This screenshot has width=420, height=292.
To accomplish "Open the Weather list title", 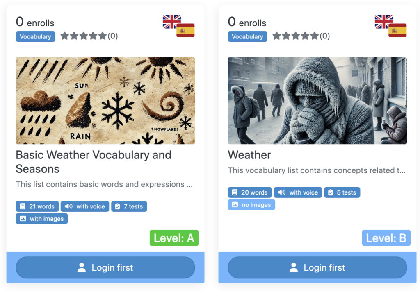I will point(249,155).
